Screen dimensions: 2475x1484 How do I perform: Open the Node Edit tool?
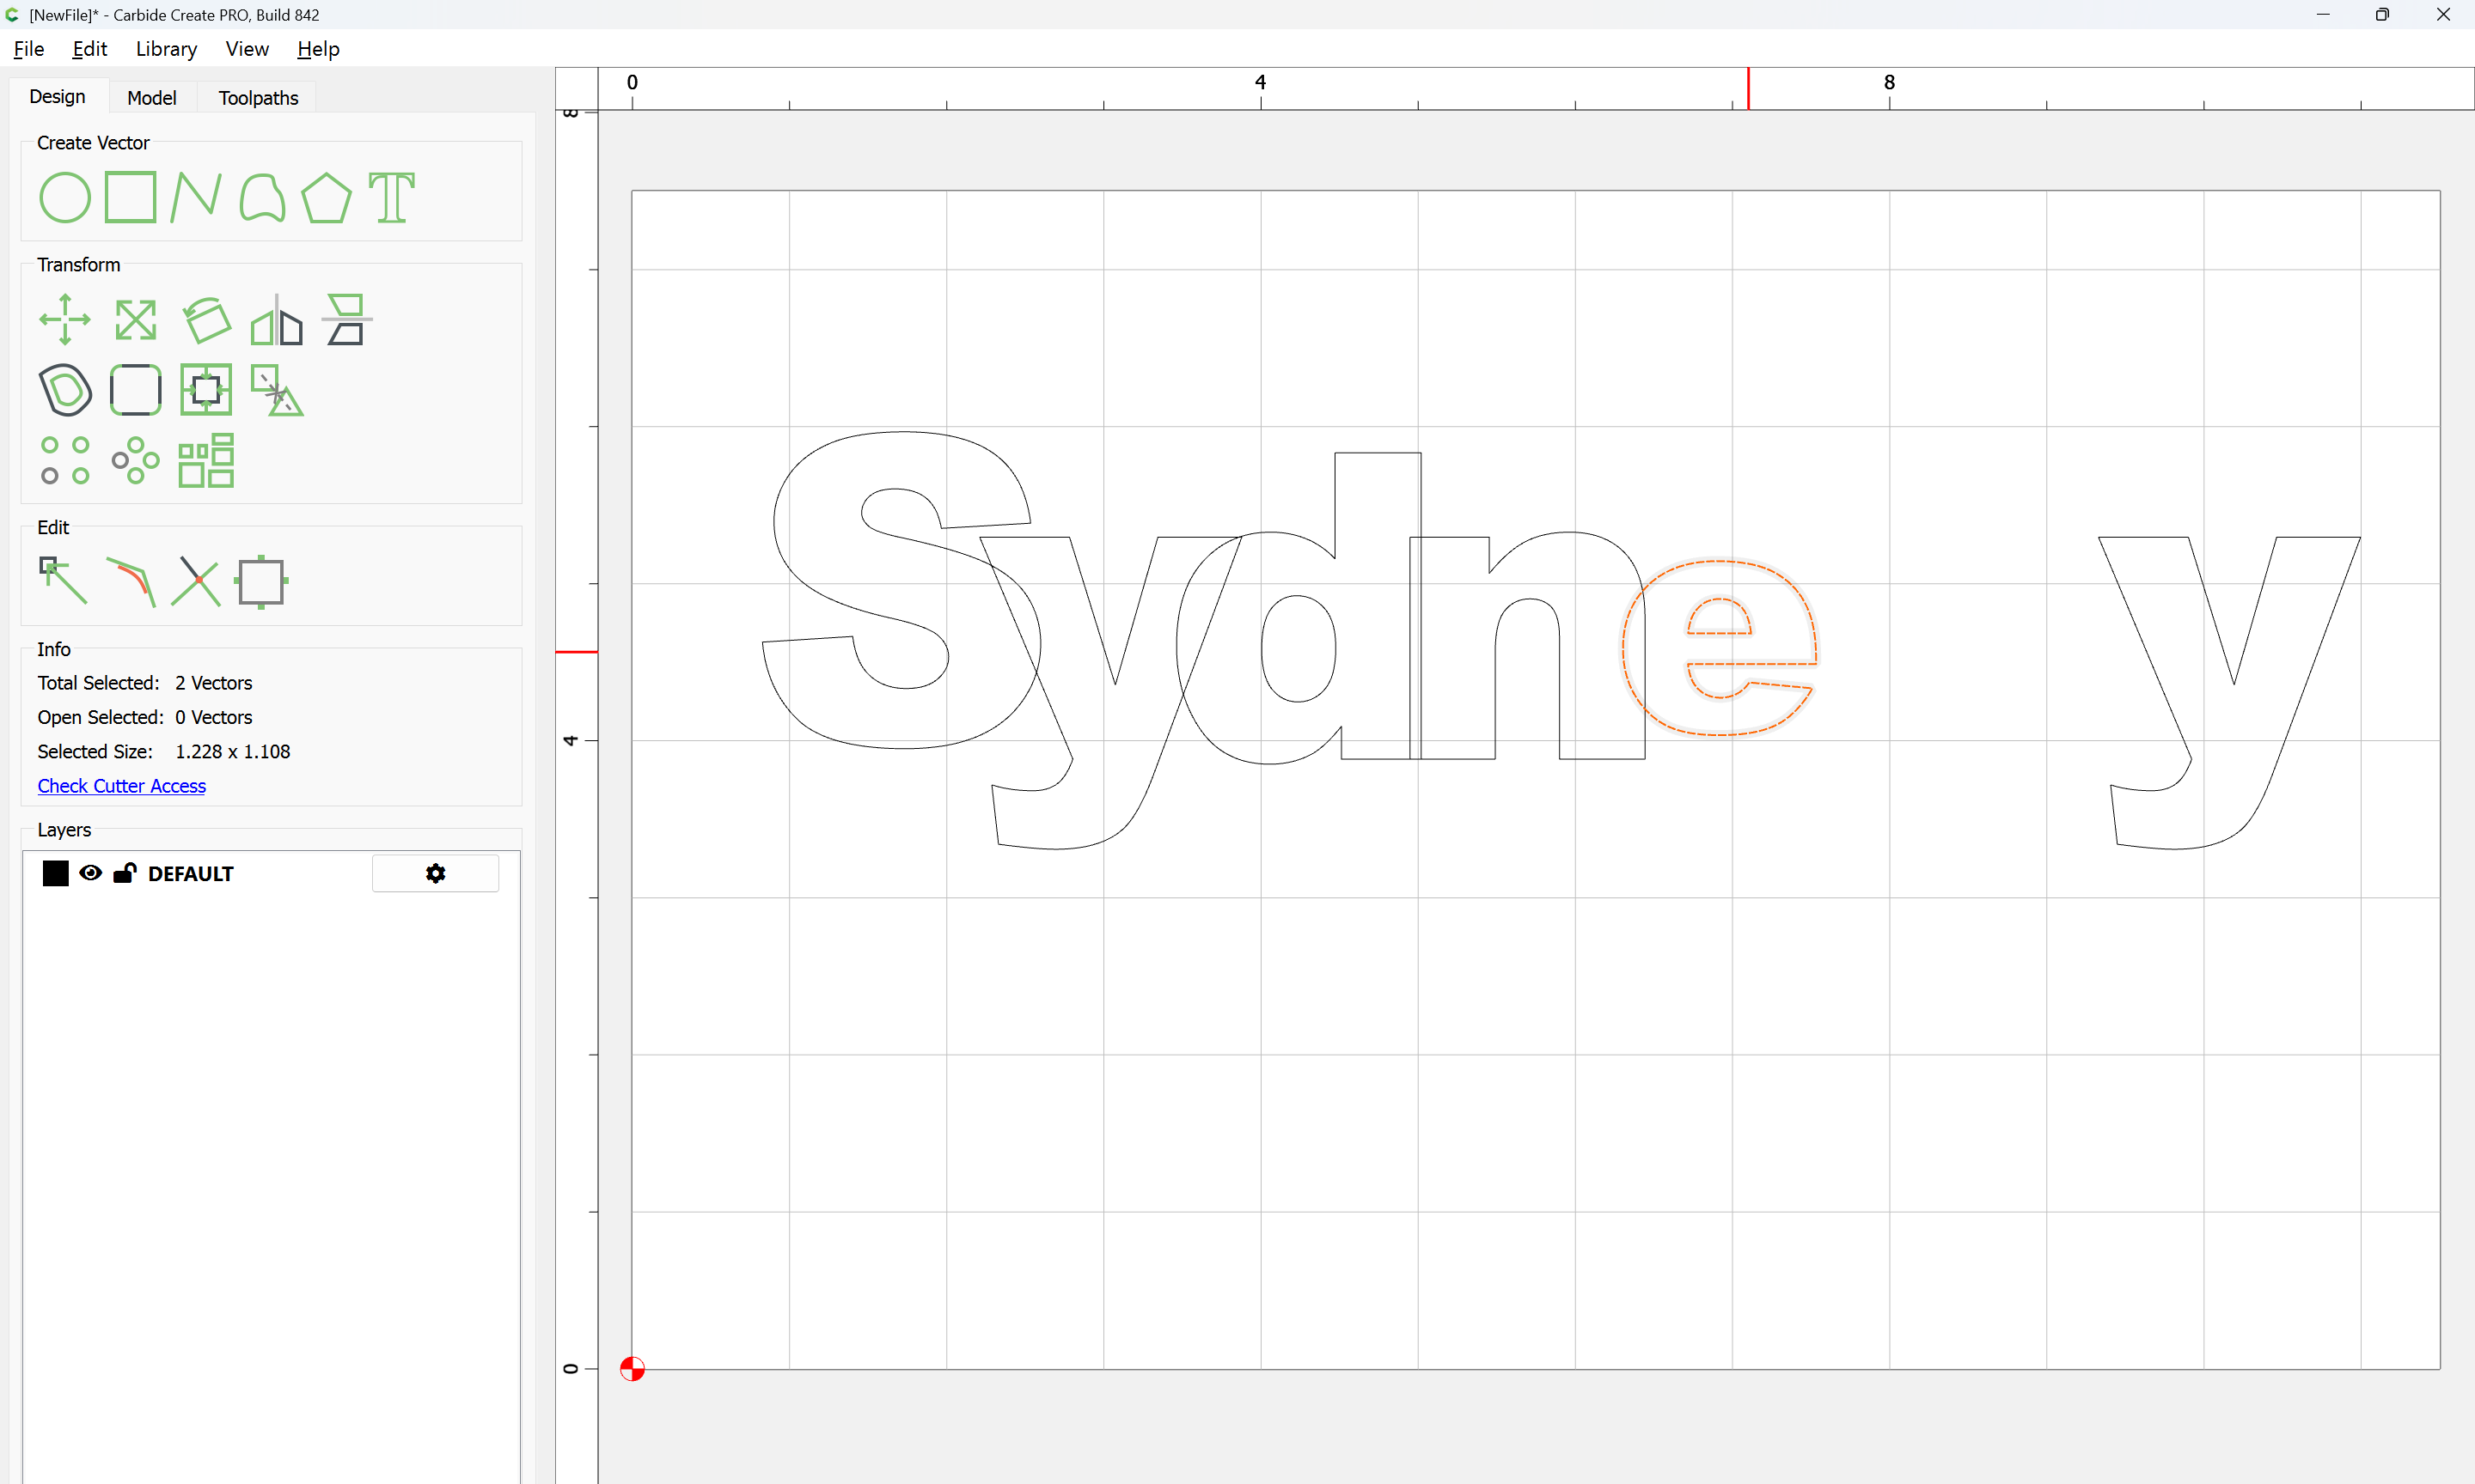63,581
